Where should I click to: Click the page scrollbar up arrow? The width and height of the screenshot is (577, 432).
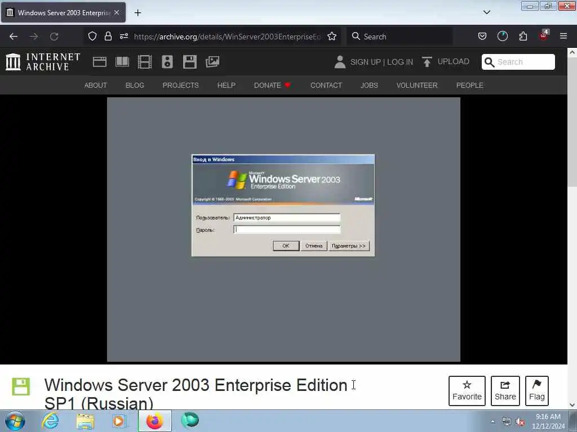pyautogui.click(x=572, y=52)
